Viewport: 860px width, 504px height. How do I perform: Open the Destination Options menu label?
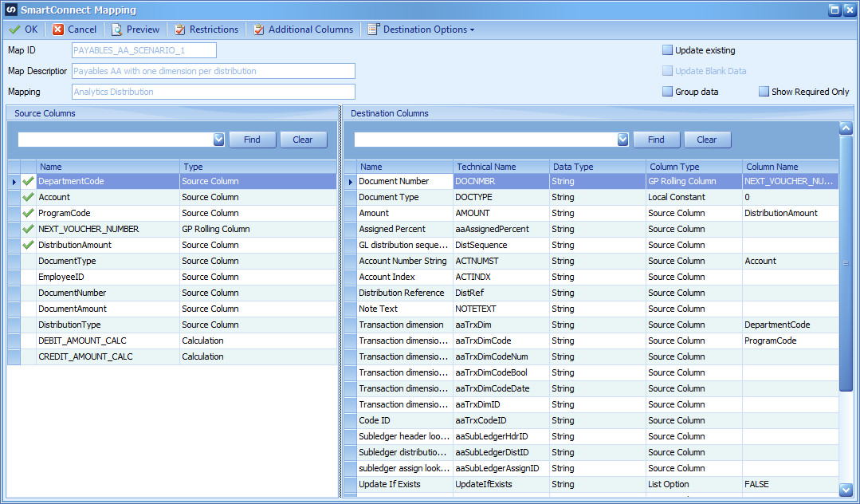(x=426, y=30)
